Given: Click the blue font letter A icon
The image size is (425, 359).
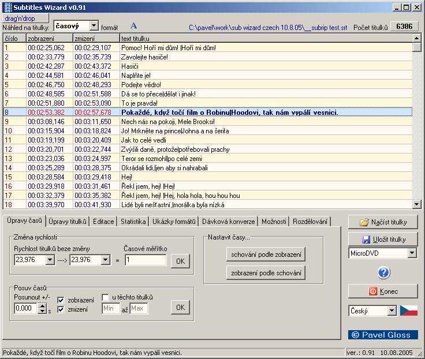Looking at the screenshot, I should pos(134,26).
